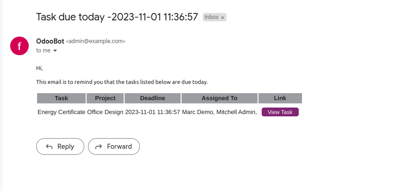Screen dimensions: 409x191
Task: Click the Task column header
Action: point(61,98)
